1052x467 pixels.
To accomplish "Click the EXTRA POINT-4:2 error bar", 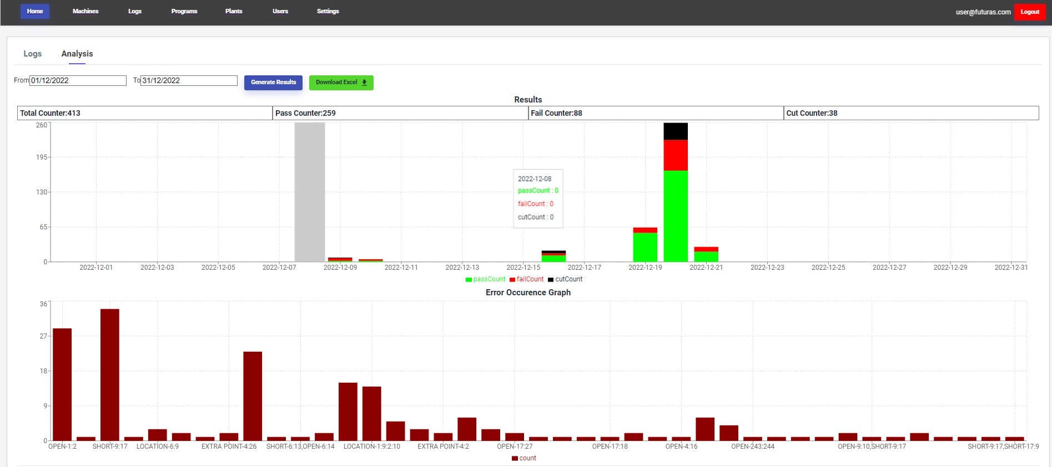I will click(443, 437).
